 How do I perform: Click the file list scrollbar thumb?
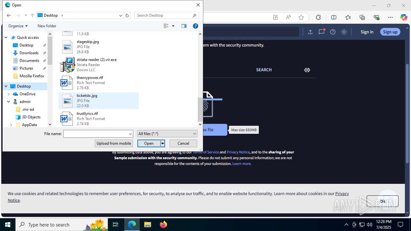(200, 109)
